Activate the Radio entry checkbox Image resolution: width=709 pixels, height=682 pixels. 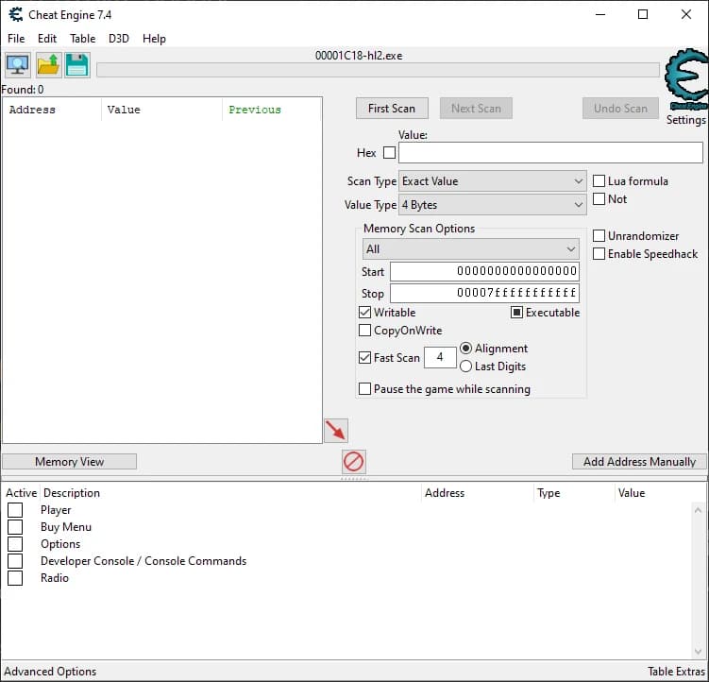click(15, 578)
